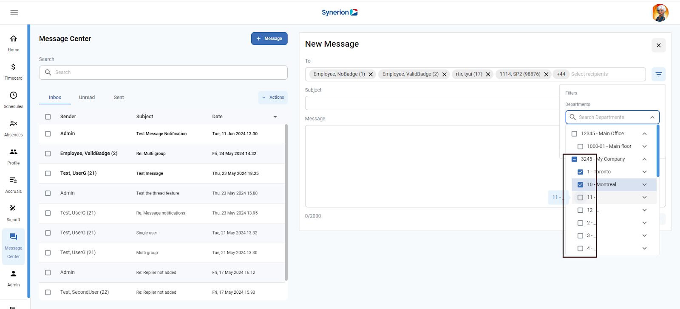The image size is (680, 309).
Task: Select the Test Message Notification message checkbox
Action: point(48,134)
